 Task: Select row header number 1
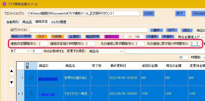(20, 78)
